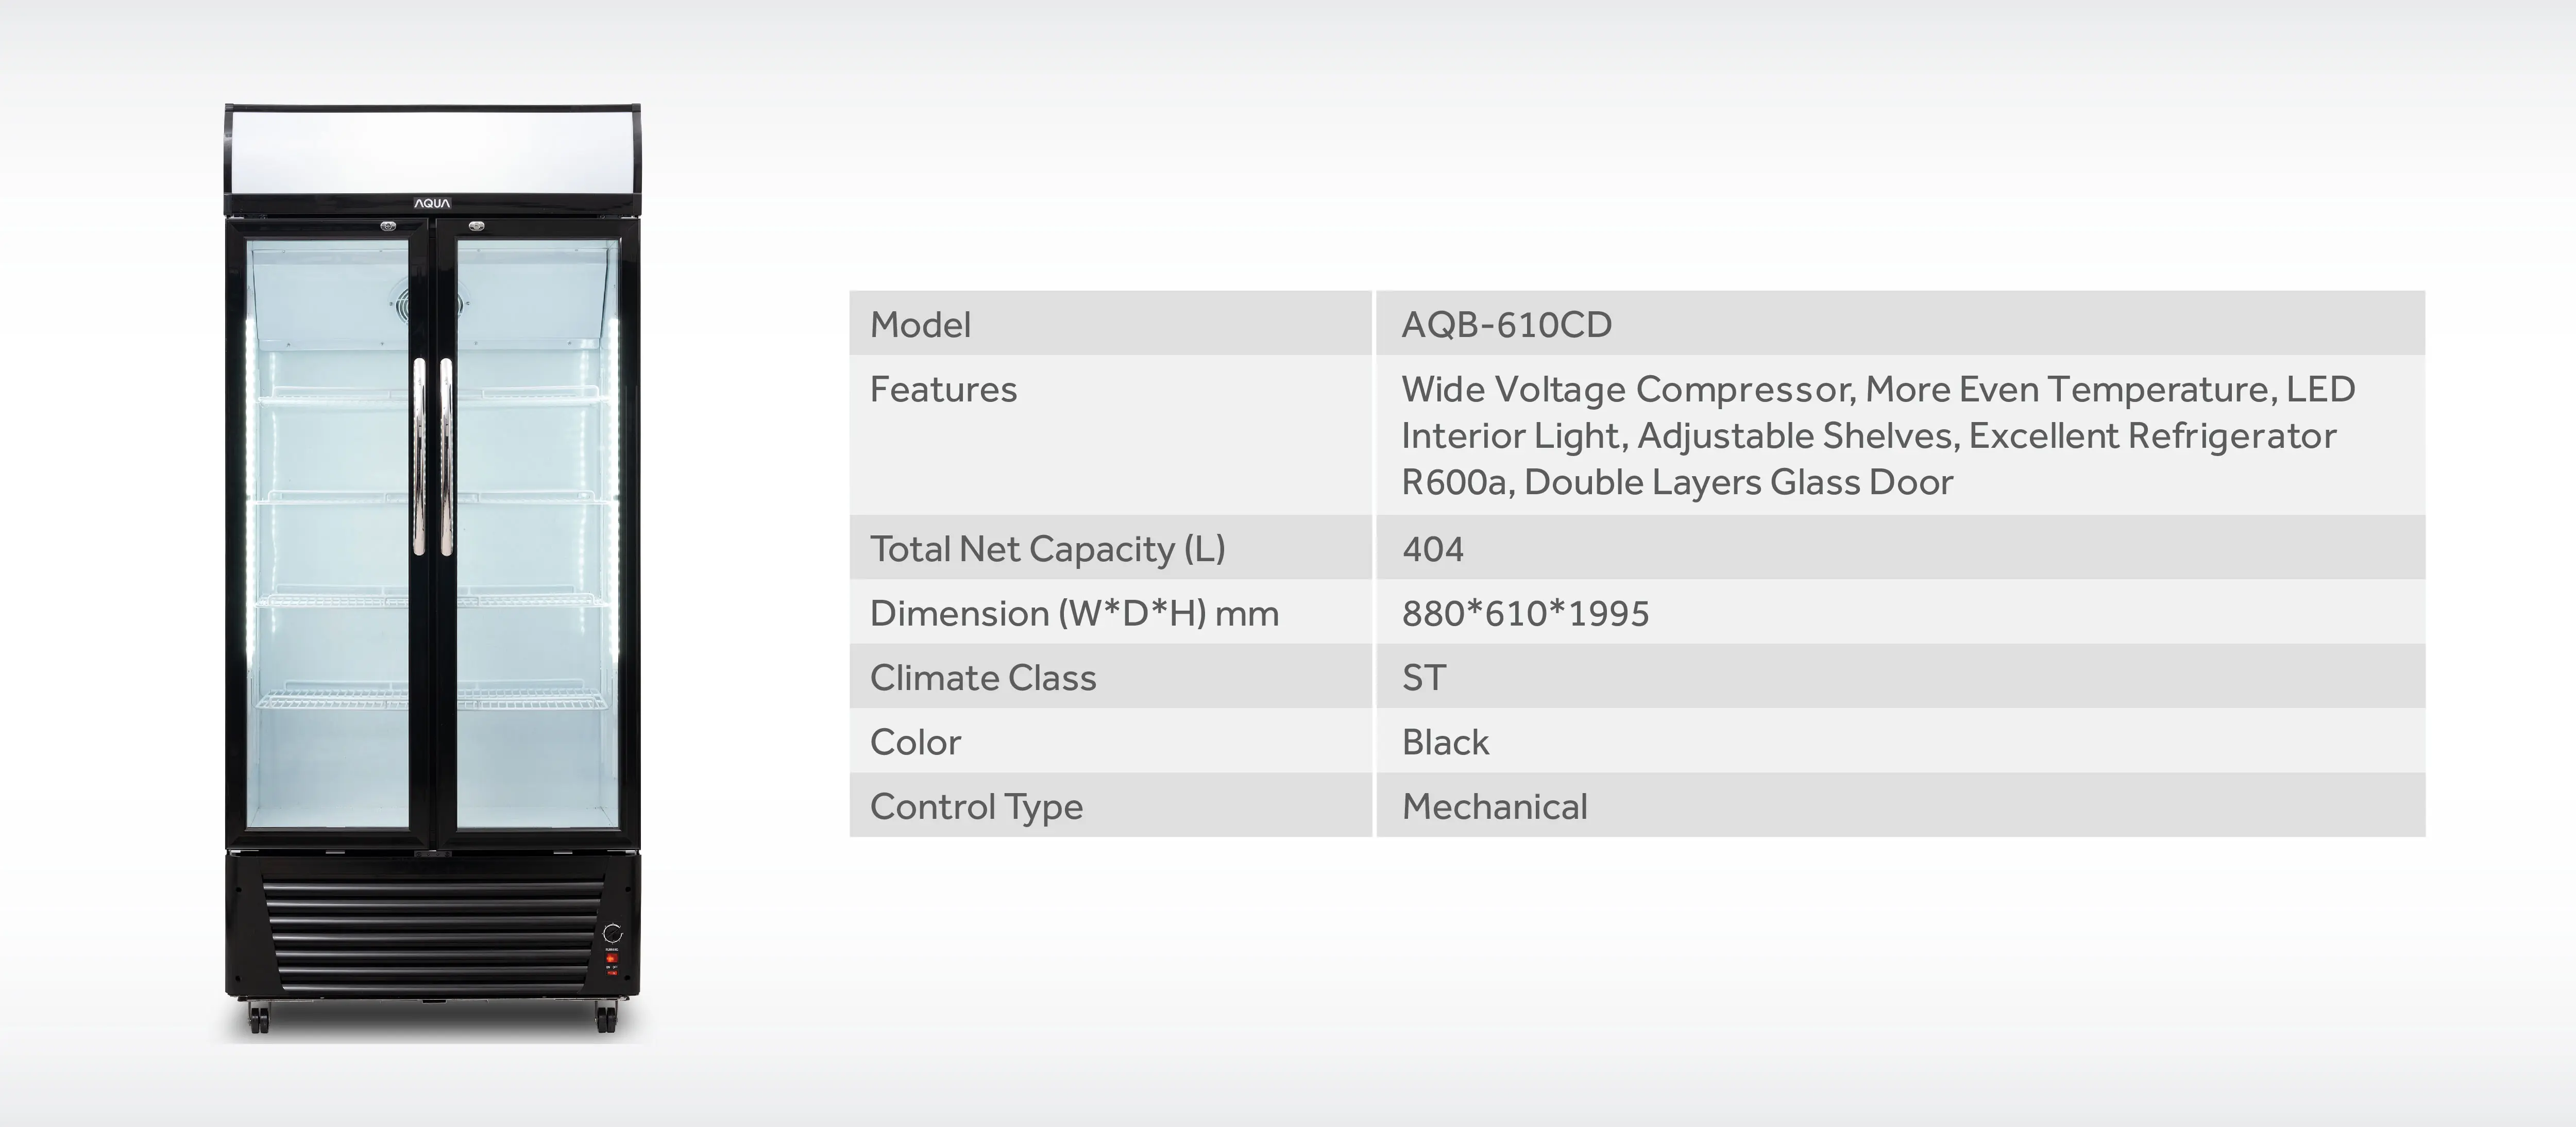
Task: Toggle the ON/OFF rocker switch
Action: [x=612, y=972]
